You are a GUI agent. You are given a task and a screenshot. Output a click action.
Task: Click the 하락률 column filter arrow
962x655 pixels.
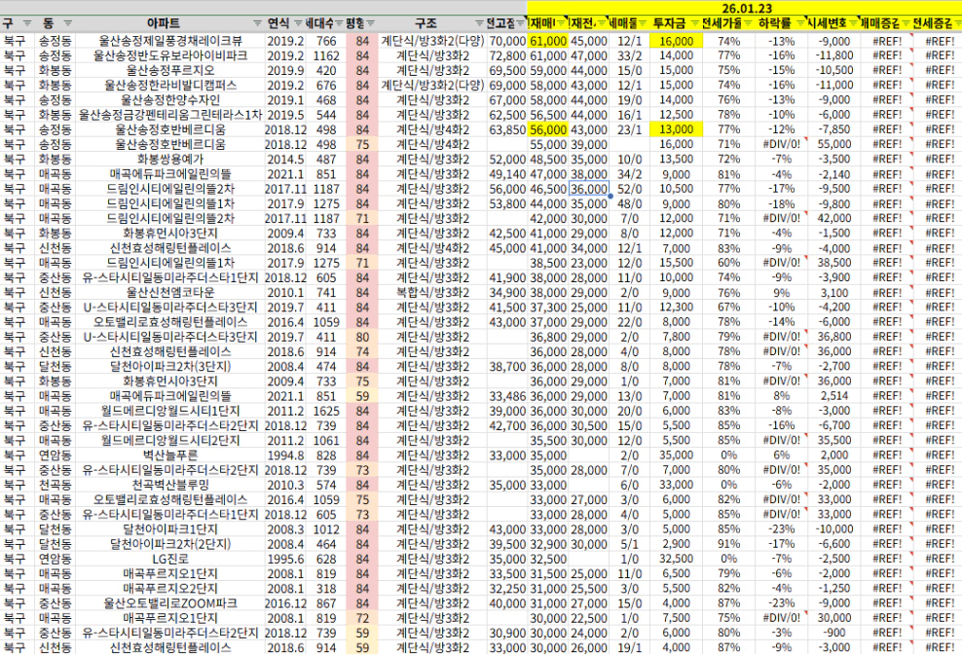[800, 23]
